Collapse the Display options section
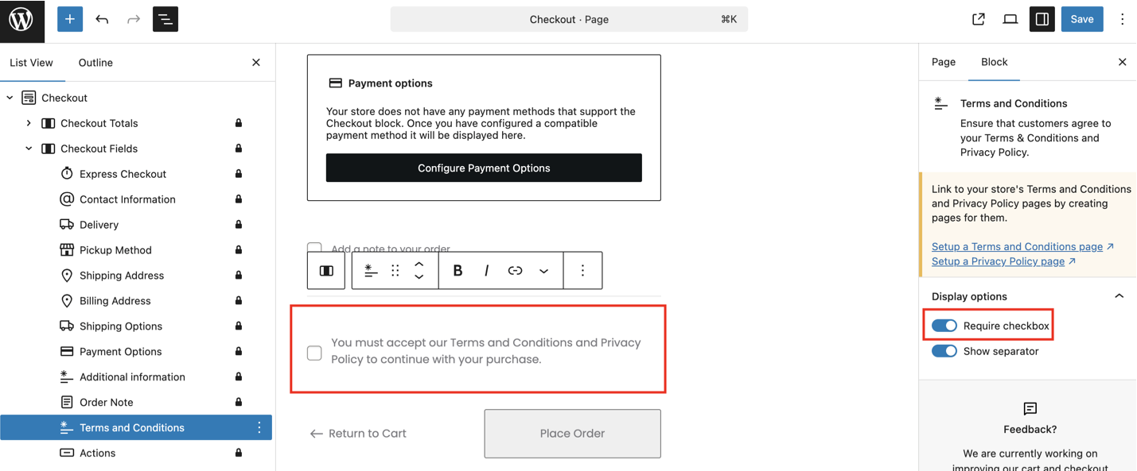The width and height of the screenshot is (1137, 471). [1119, 296]
